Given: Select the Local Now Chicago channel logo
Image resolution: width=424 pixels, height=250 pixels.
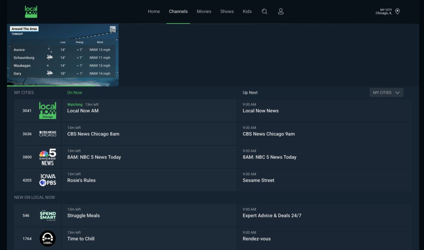Looking at the screenshot, I should point(47,110).
